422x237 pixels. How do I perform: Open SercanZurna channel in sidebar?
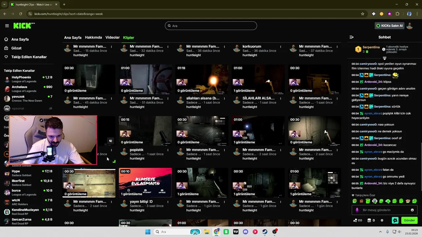tap(28, 221)
